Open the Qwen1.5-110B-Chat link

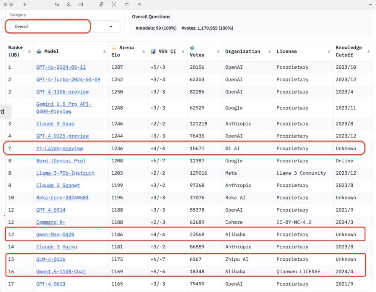[x=61, y=271]
